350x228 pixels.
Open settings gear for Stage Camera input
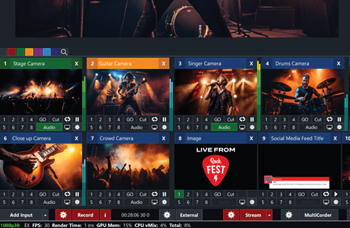77,128
